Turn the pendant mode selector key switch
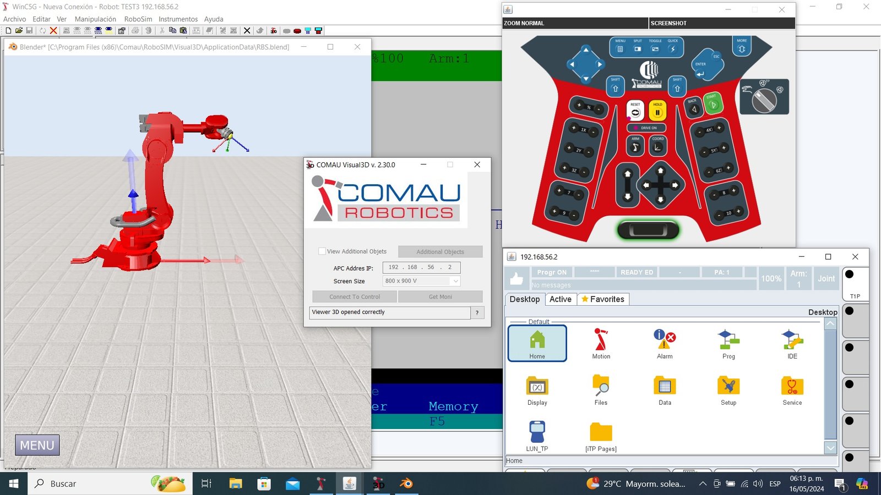881x495 pixels. (764, 100)
